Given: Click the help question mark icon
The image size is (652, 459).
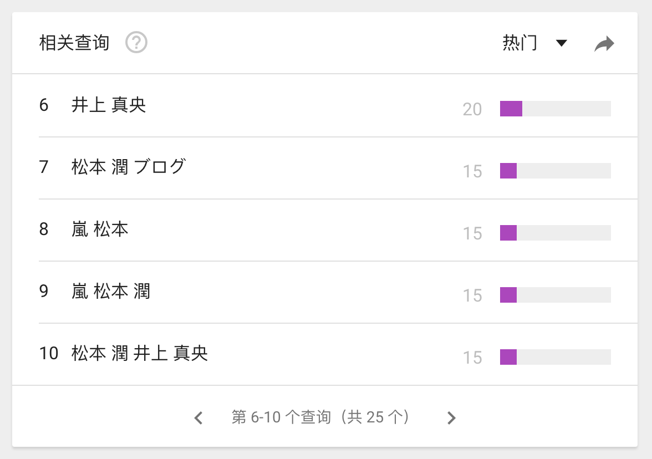Looking at the screenshot, I should click(136, 43).
